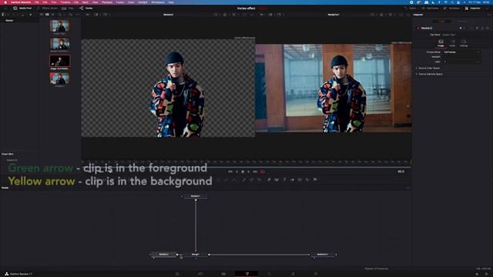Image resolution: width=493 pixels, height=277 pixels.
Task: Switch media pool to list view
Action: tap(53, 15)
